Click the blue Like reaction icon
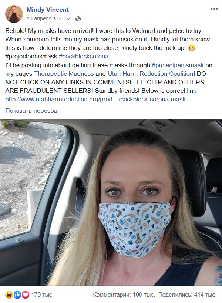Screen dimensions: 222x303 click(x=17, y=295)
